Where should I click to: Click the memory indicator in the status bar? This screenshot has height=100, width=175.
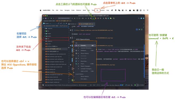coord(140,85)
